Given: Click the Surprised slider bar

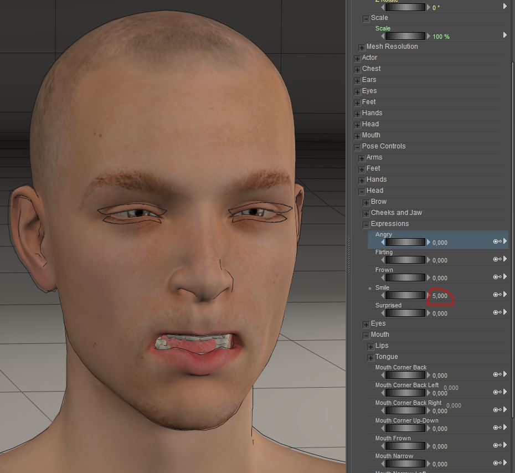Looking at the screenshot, I should pyautogui.click(x=405, y=313).
